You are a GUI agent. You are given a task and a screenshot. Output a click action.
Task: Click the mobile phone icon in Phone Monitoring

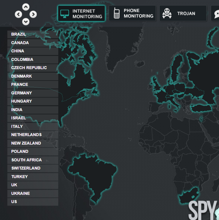[117, 13]
